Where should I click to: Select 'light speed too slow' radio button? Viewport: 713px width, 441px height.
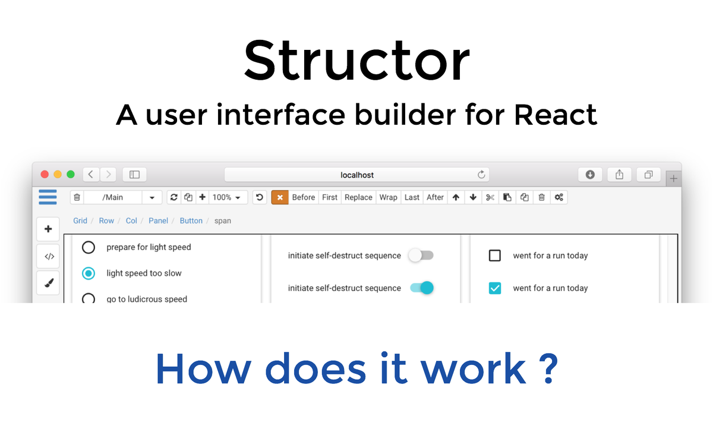point(89,273)
